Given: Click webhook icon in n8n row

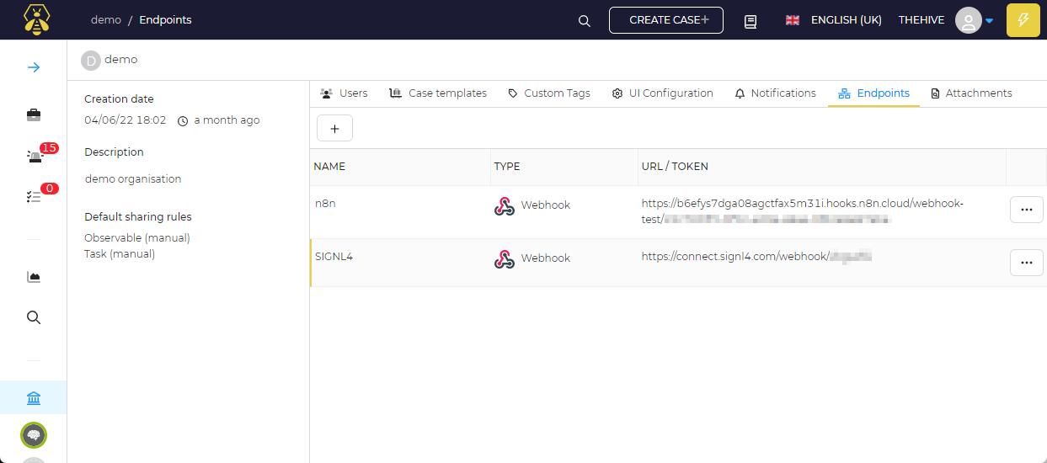Looking at the screenshot, I should point(504,205).
